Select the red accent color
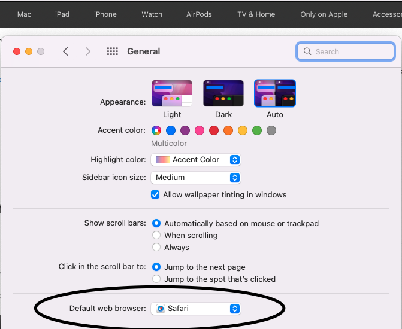The height and width of the screenshot is (329, 402). click(214, 130)
